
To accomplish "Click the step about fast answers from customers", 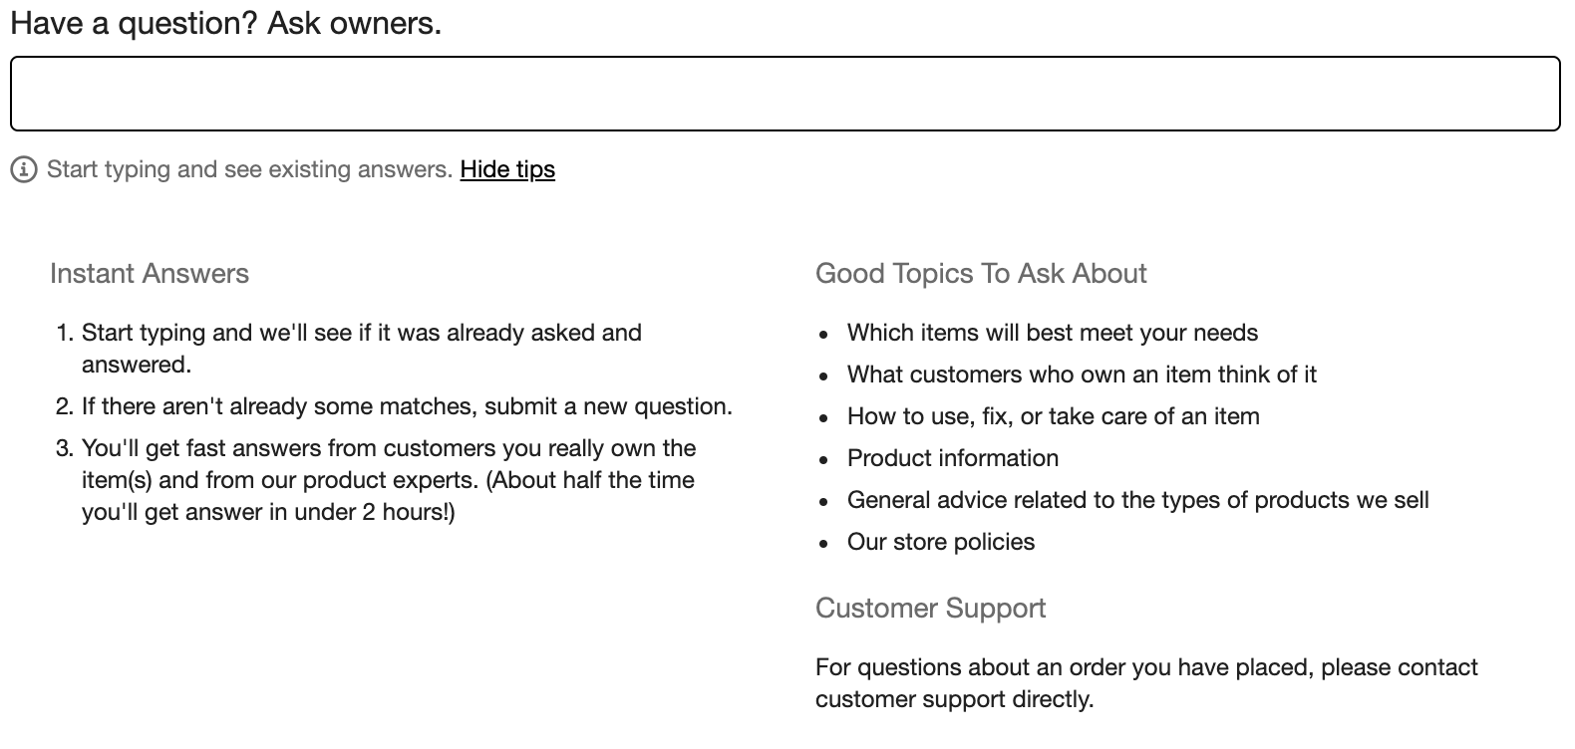I will (x=389, y=448).
